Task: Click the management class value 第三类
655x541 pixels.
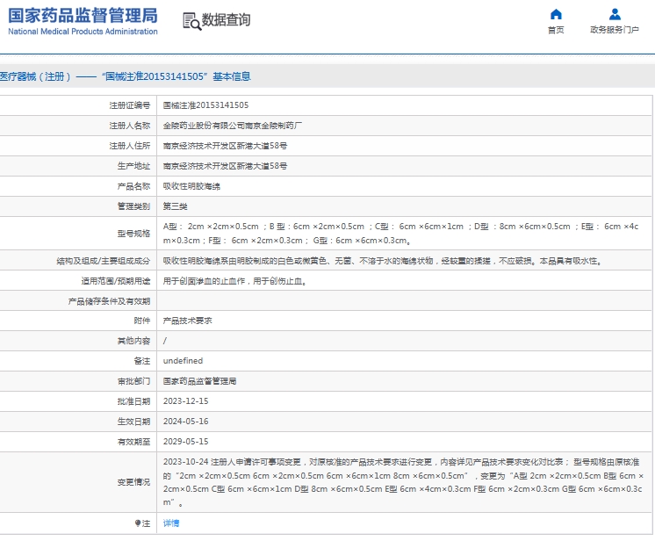Action: pos(175,206)
